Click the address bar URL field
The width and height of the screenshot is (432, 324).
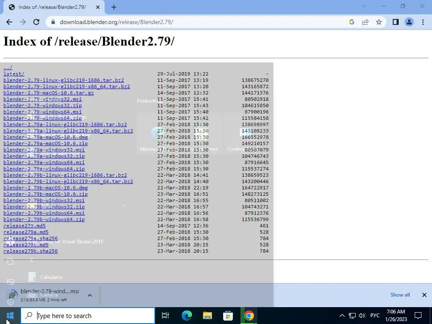[x=198, y=22]
